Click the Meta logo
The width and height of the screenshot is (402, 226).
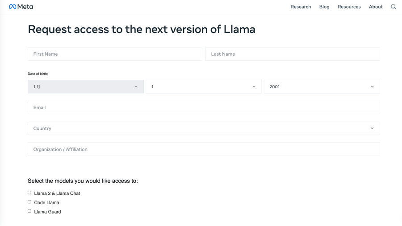[21, 7]
